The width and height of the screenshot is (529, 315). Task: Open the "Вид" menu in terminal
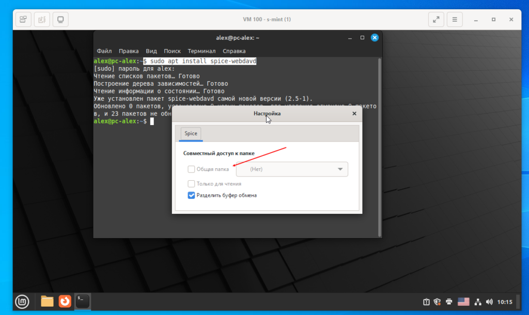(x=151, y=51)
